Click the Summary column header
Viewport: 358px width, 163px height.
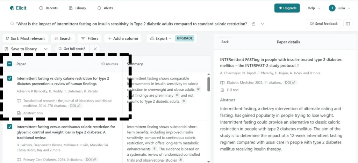click(x=135, y=64)
